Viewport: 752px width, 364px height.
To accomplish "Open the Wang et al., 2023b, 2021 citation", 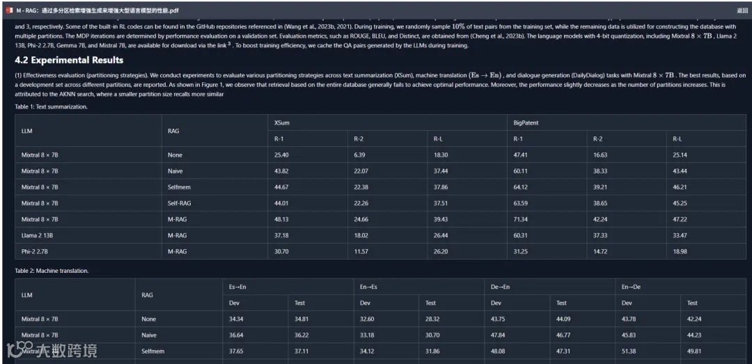I will 320,27.
